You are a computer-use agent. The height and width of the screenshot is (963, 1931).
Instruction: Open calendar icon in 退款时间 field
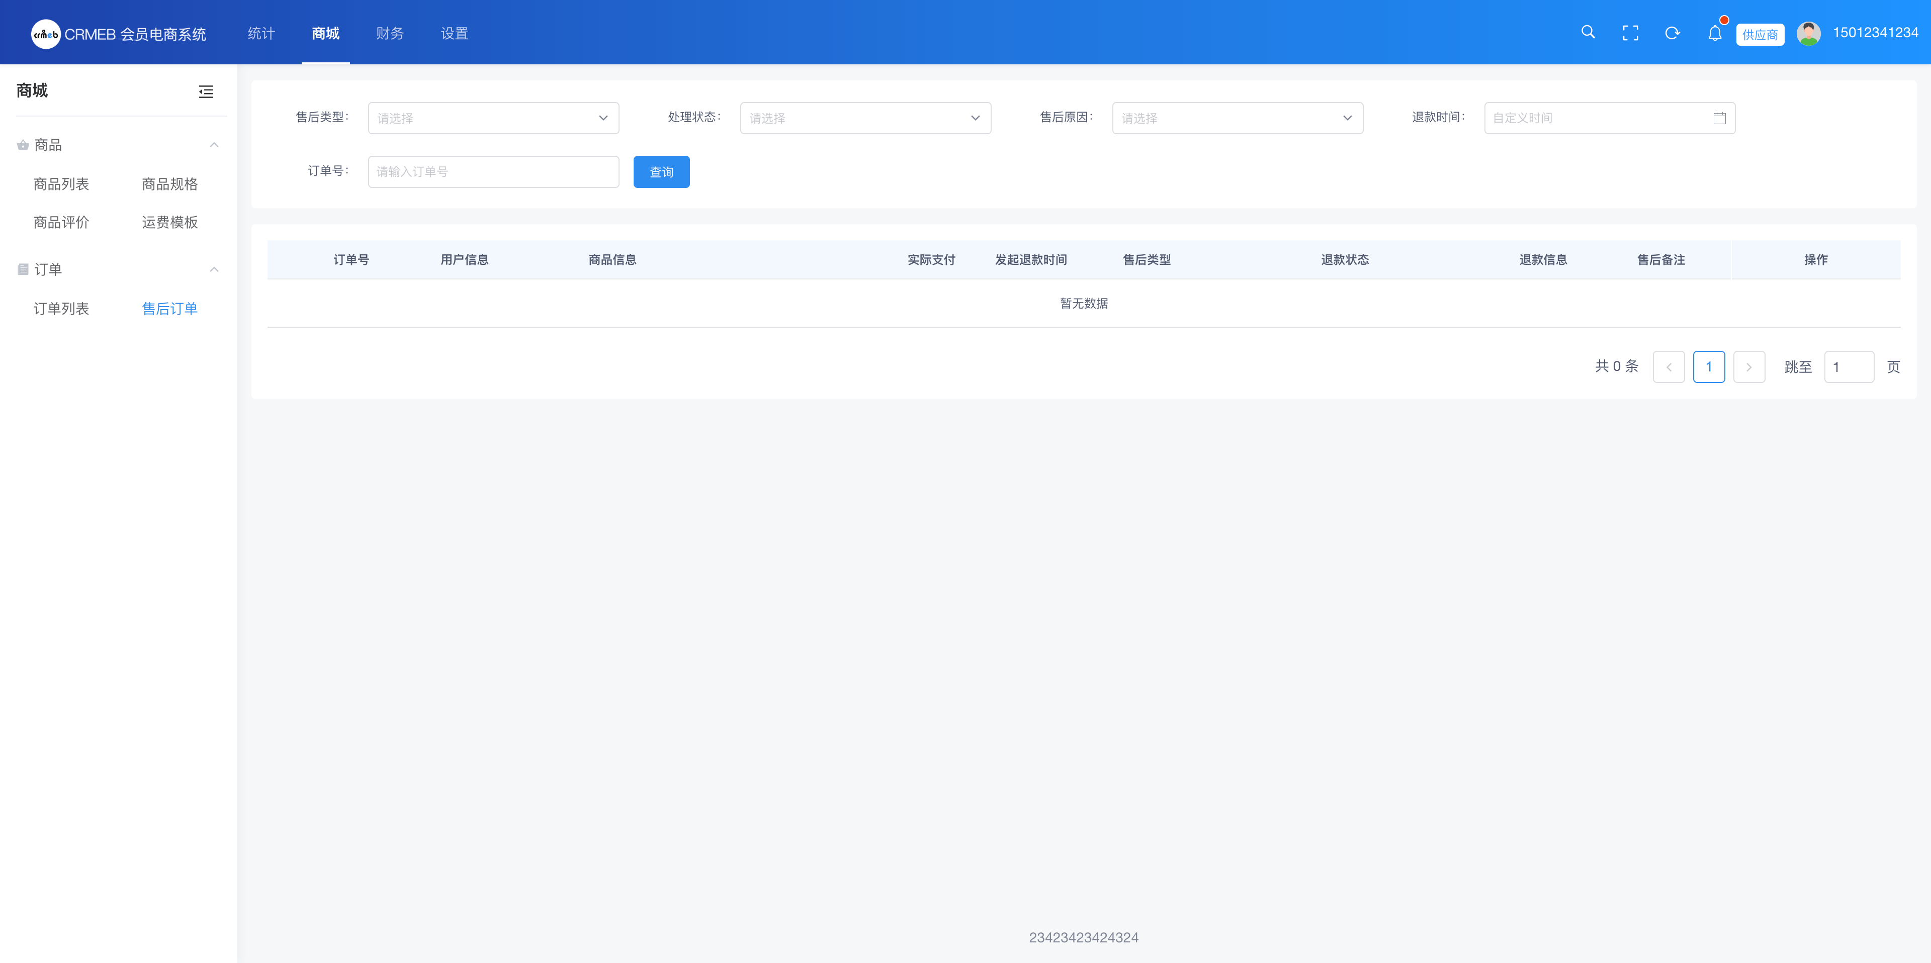(1719, 119)
